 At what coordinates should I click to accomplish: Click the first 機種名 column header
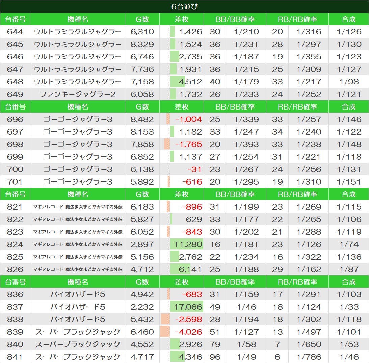pos(78,19)
